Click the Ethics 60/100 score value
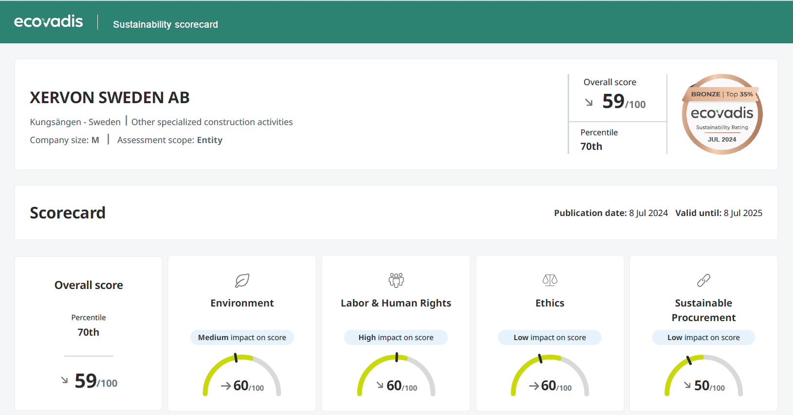The height and width of the screenshot is (415, 793). click(x=556, y=386)
